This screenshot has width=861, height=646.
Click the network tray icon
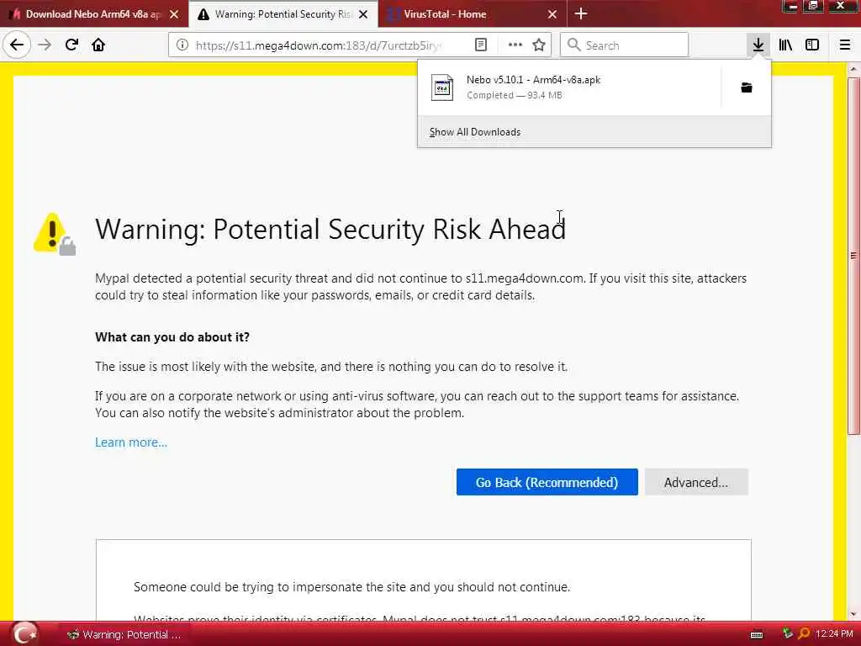point(787,634)
